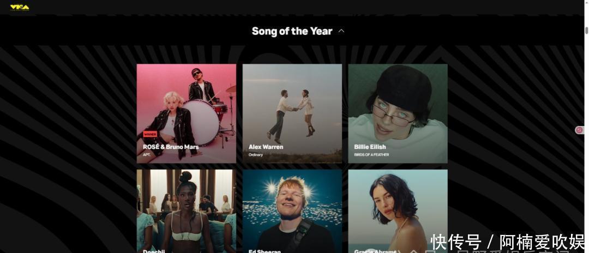Image resolution: width=589 pixels, height=253 pixels.
Task: Collapse the Song of the Year section
Action: (341, 31)
